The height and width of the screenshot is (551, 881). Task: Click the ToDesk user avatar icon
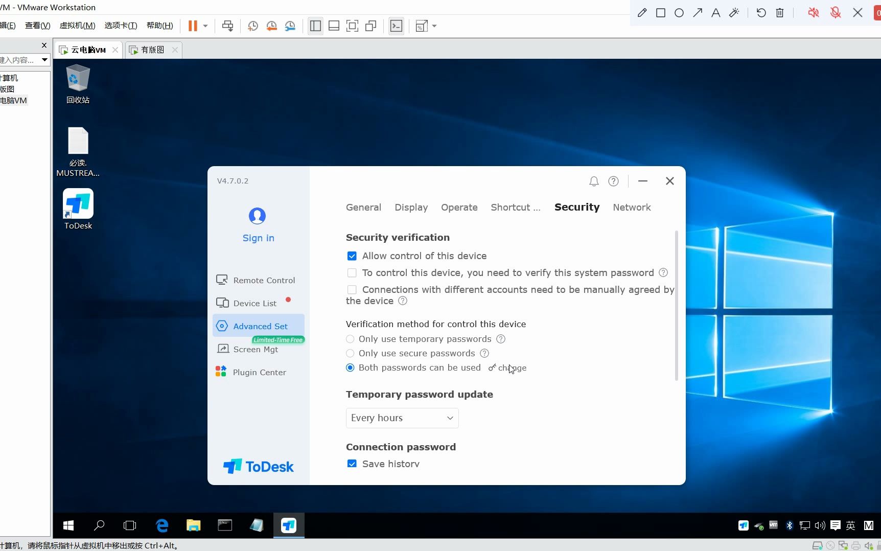[257, 216]
